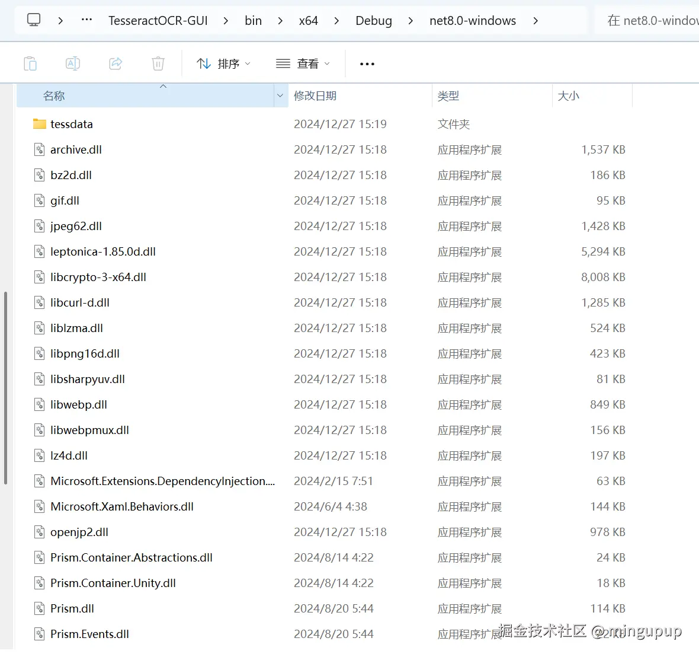The height and width of the screenshot is (657, 699).
Task: Click the Paste clipboard toolbar icon
Action: point(30,64)
